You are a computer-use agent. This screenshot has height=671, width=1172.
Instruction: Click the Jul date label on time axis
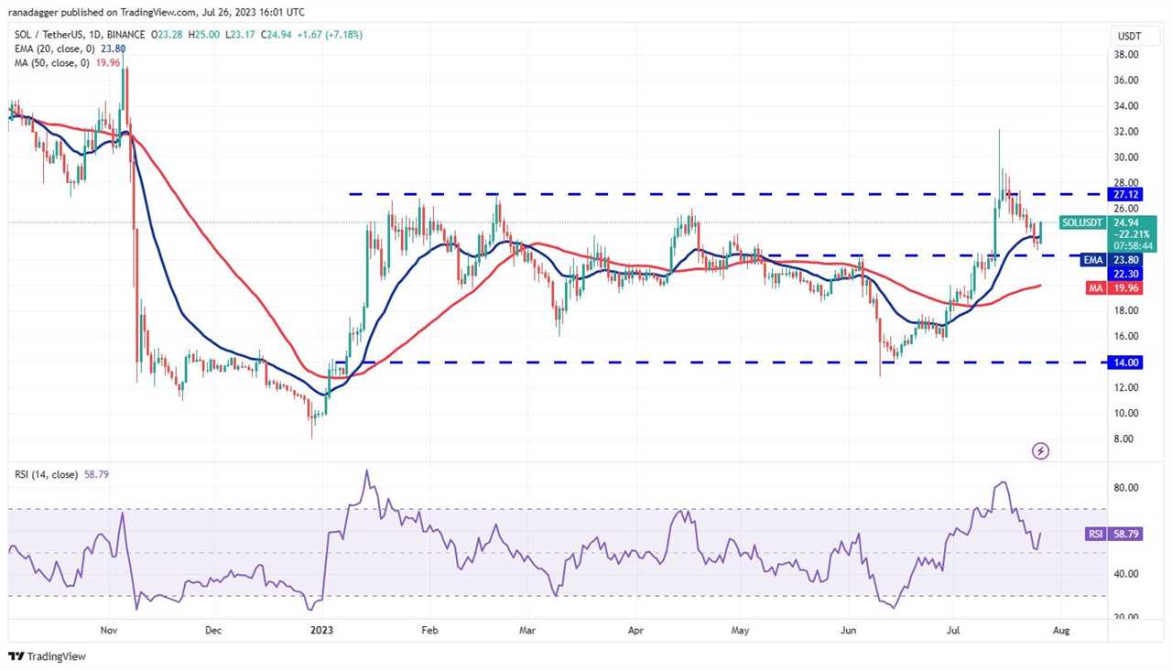point(952,630)
